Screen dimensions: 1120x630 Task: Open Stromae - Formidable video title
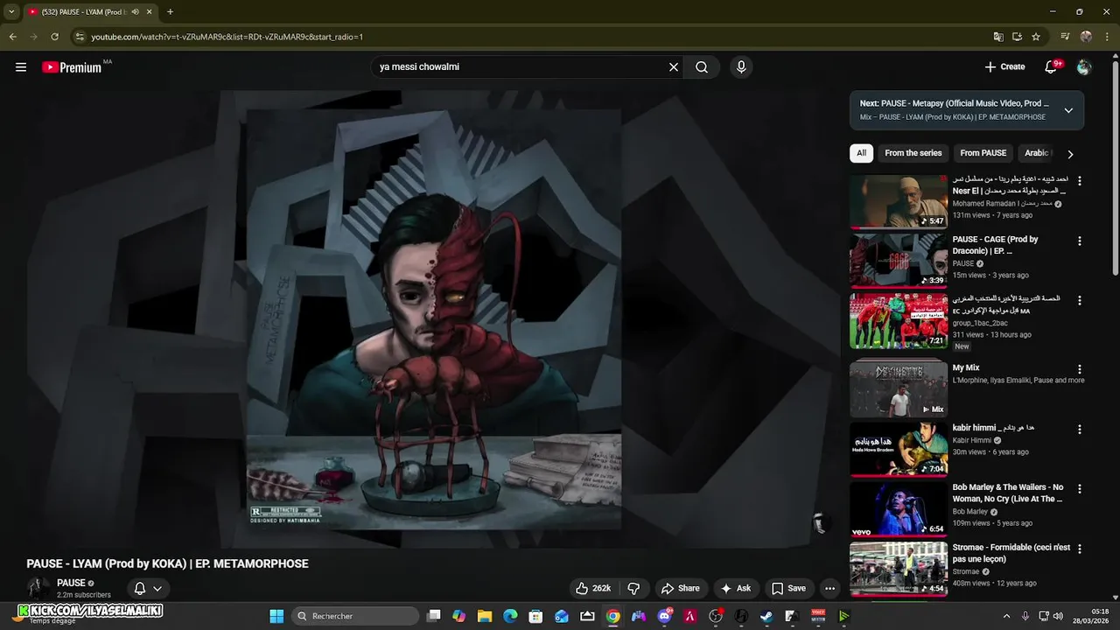pyautogui.click(x=1011, y=553)
